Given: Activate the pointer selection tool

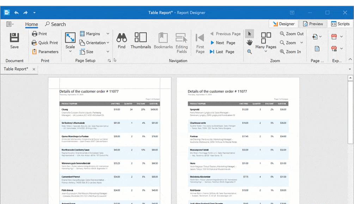Looking at the screenshot, I should pyautogui.click(x=249, y=34).
